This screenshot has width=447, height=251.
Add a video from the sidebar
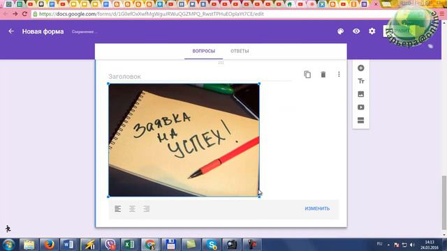click(360, 107)
